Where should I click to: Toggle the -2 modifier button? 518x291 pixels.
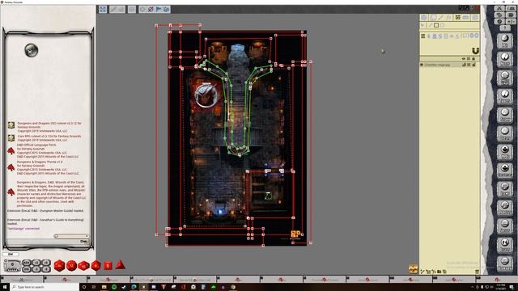(x=36, y=269)
